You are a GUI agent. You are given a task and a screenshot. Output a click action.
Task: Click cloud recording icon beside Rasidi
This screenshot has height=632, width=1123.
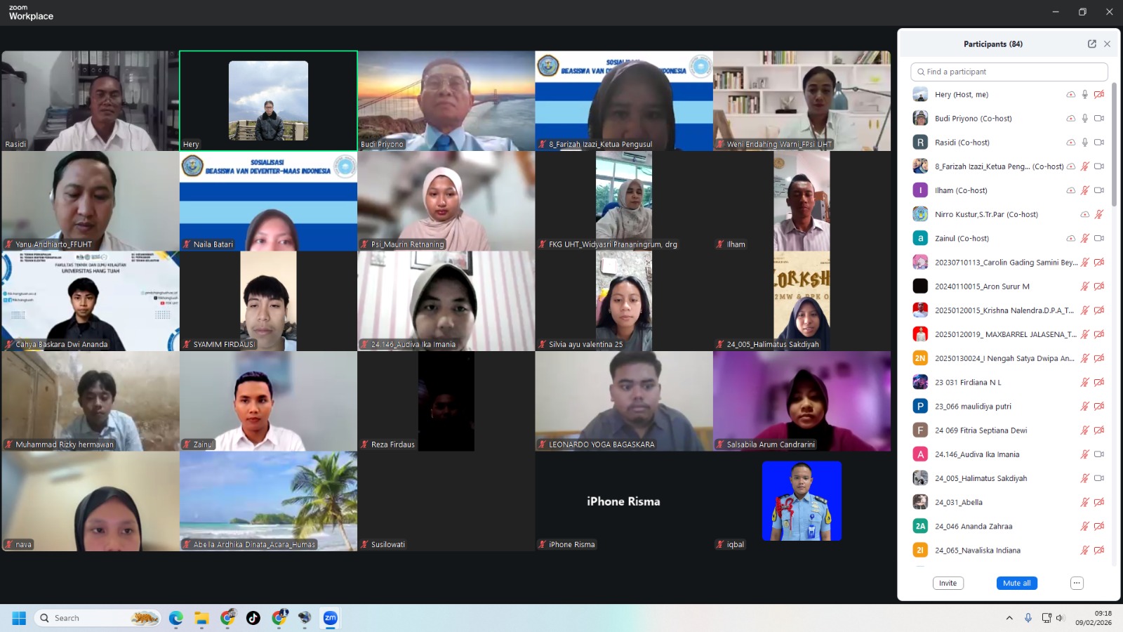coord(1070,143)
